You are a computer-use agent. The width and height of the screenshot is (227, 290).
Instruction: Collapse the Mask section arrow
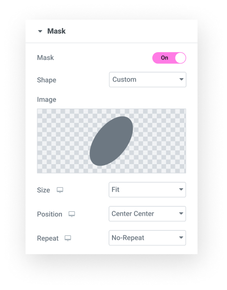(x=40, y=31)
